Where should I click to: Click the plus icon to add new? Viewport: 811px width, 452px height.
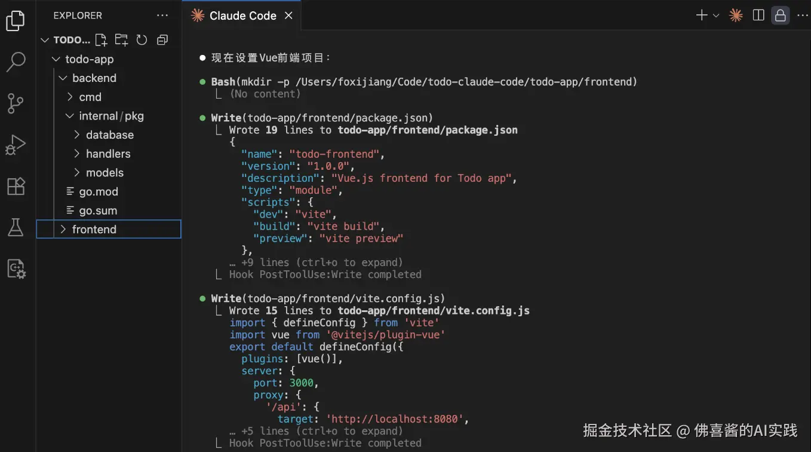point(702,16)
